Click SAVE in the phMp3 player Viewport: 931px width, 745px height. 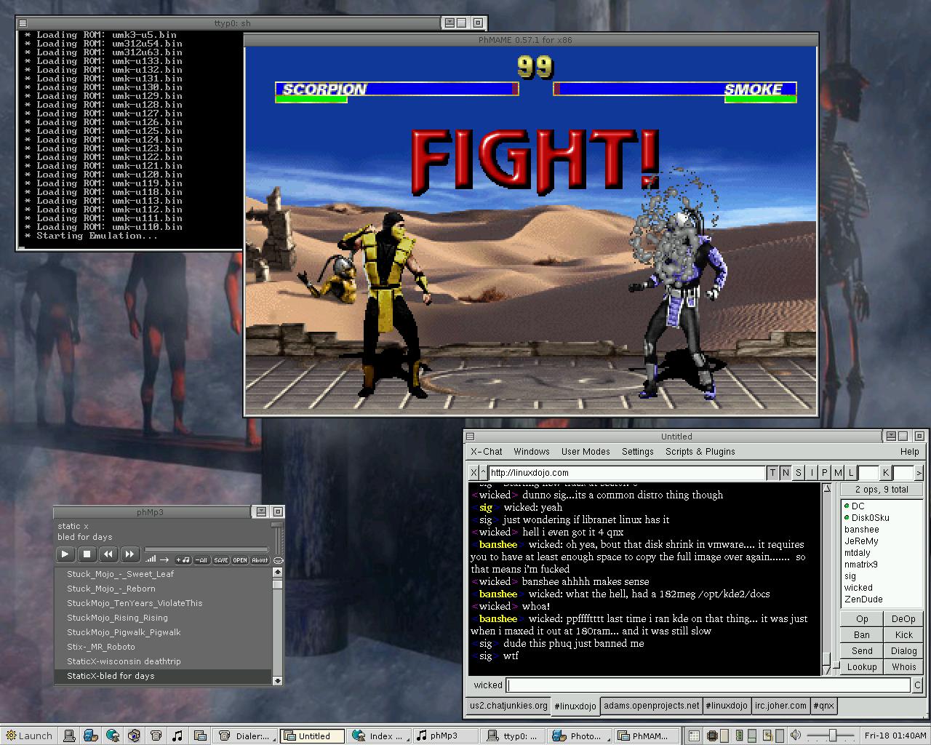[x=221, y=560]
